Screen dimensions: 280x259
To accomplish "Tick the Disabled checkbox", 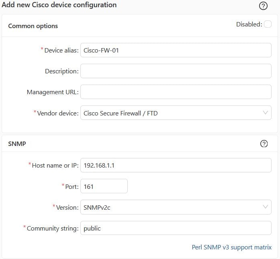I will (x=268, y=24).
